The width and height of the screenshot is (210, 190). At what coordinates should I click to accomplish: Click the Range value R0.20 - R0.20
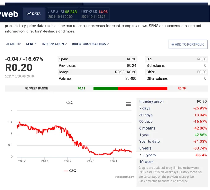[126, 72]
